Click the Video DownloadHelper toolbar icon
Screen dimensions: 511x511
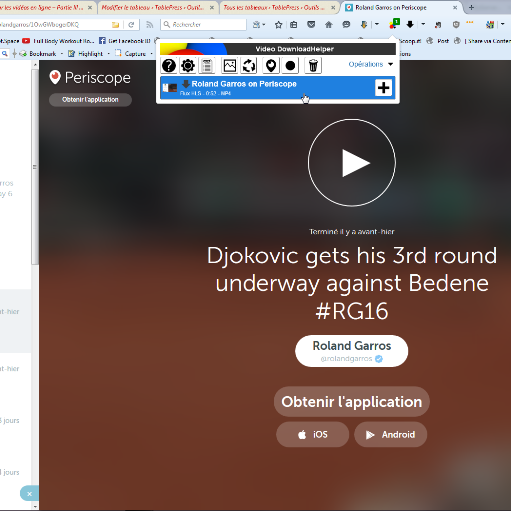pyautogui.click(x=394, y=24)
